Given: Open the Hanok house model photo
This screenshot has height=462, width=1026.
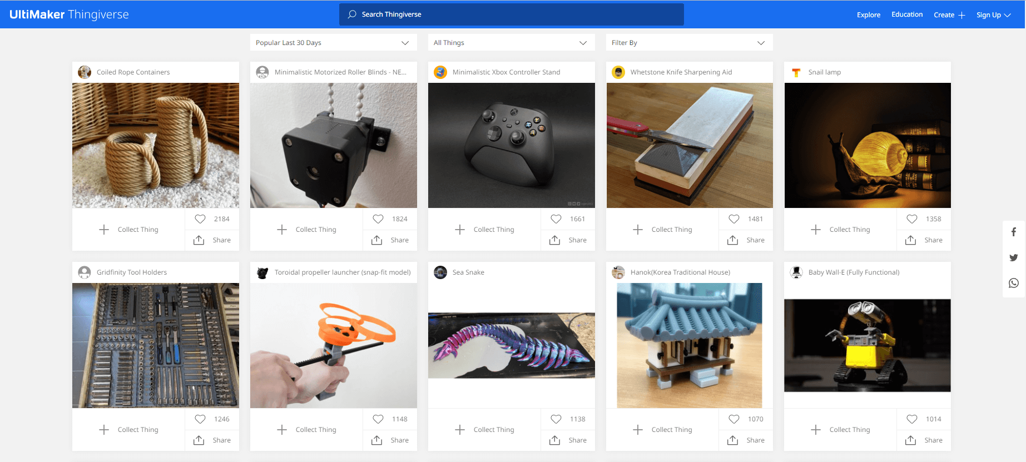Looking at the screenshot, I should click(x=690, y=345).
